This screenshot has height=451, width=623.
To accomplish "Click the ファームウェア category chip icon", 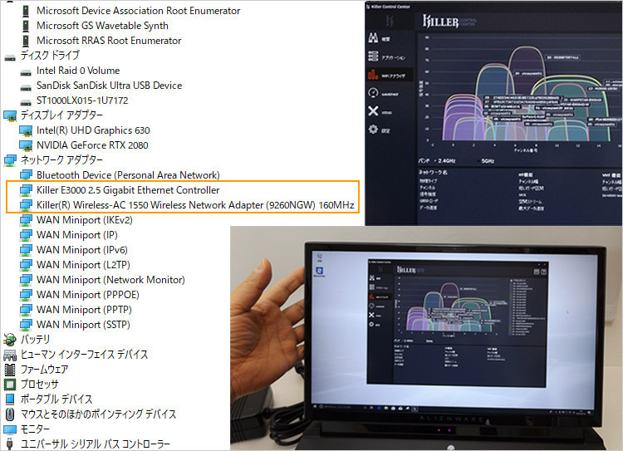I will tap(10, 370).
